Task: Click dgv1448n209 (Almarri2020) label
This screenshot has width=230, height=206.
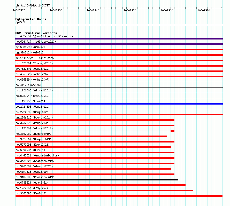Action: point(35,58)
